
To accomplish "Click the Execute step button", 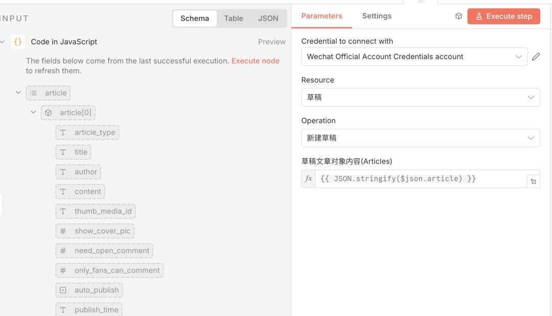I will [x=503, y=16].
